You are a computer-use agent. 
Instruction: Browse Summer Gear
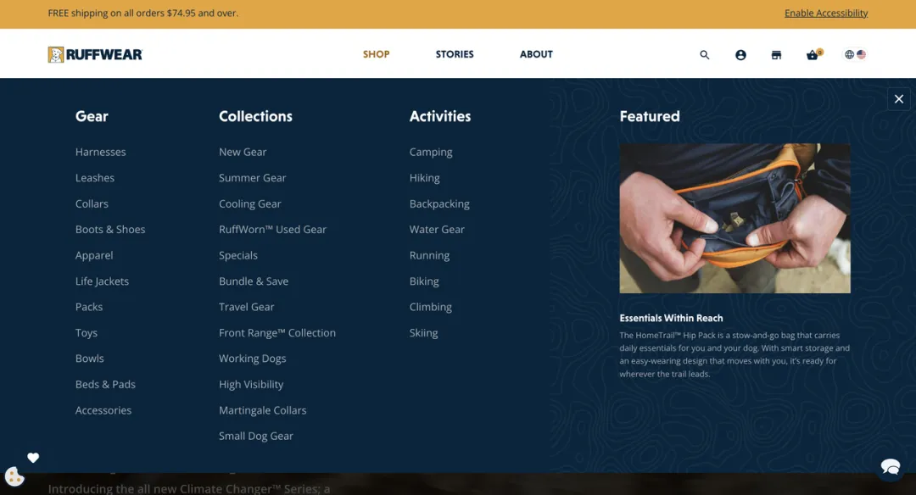click(253, 177)
